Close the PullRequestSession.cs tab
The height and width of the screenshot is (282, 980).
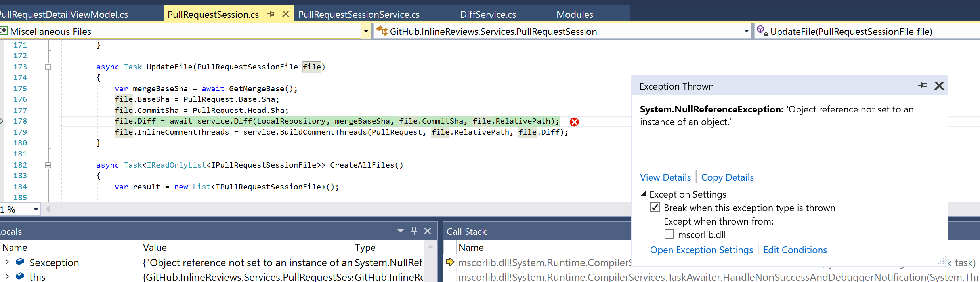pyautogui.click(x=285, y=14)
